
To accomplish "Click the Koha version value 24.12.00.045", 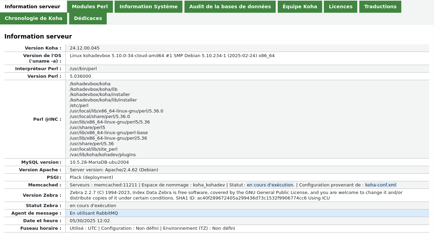I will pos(85,48).
